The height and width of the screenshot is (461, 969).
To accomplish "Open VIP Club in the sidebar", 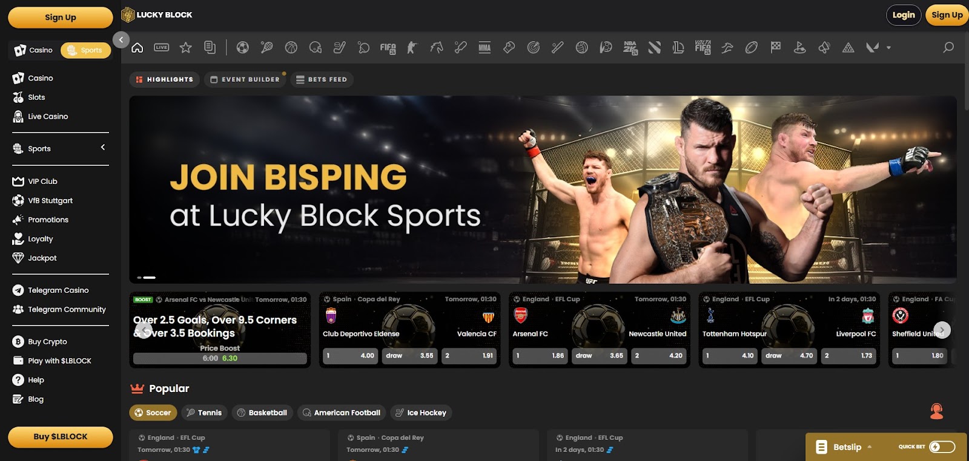I will (x=42, y=181).
